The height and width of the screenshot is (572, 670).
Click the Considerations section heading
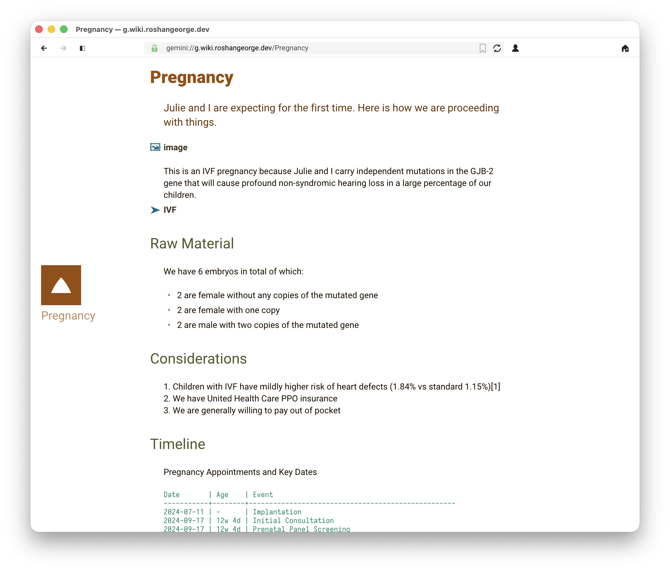click(x=198, y=359)
